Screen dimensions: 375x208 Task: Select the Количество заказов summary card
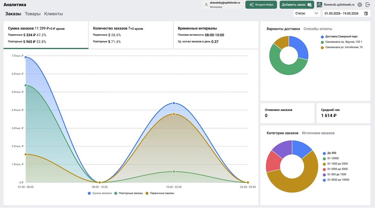131,35
